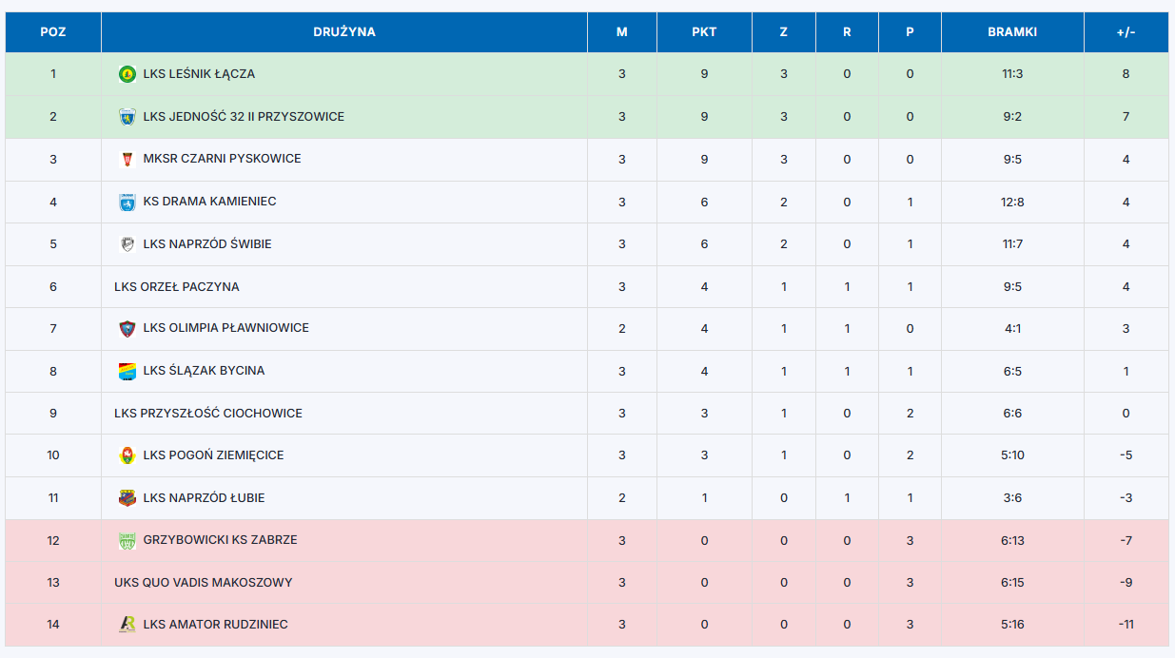Viewport: 1175px width, 658px height.
Task: Open LKS ORZEŁ PACZYNA team link
Action: pos(177,287)
